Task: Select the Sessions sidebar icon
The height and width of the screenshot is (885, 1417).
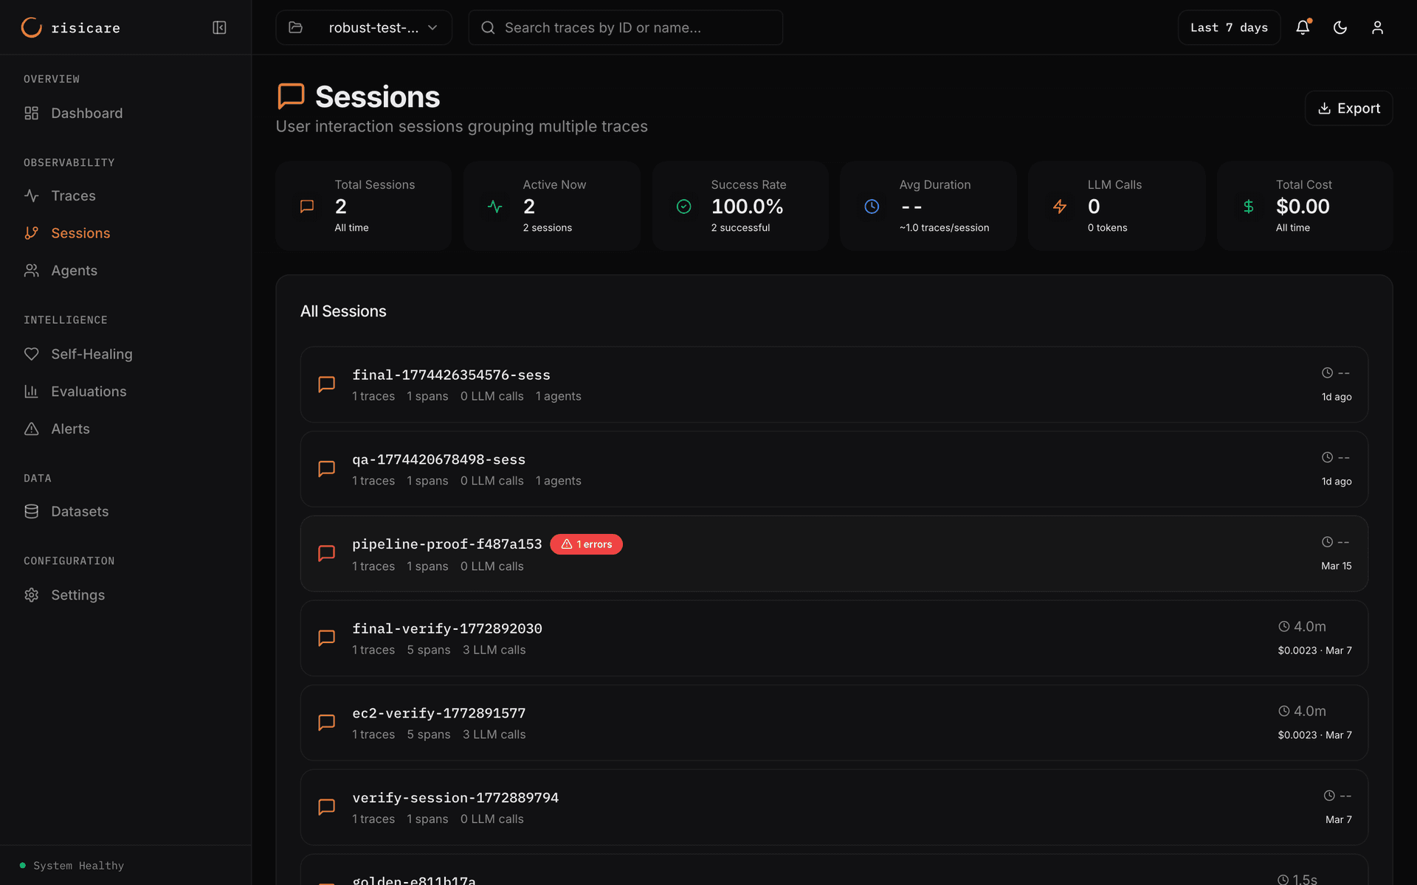Action: click(31, 233)
